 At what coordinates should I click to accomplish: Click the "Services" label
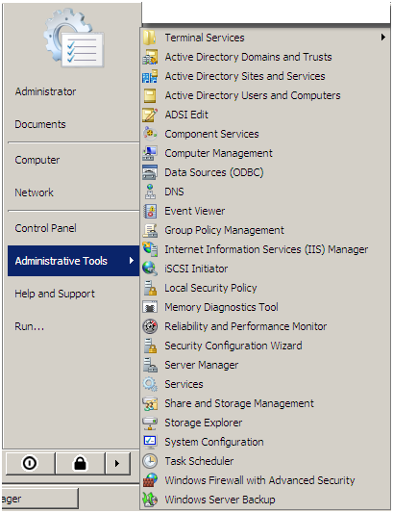coord(184,384)
